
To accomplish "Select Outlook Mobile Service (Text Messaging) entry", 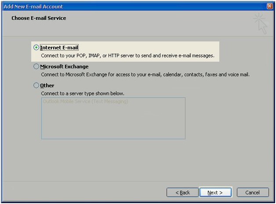I will pyautogui.click(x=85, y=102).
